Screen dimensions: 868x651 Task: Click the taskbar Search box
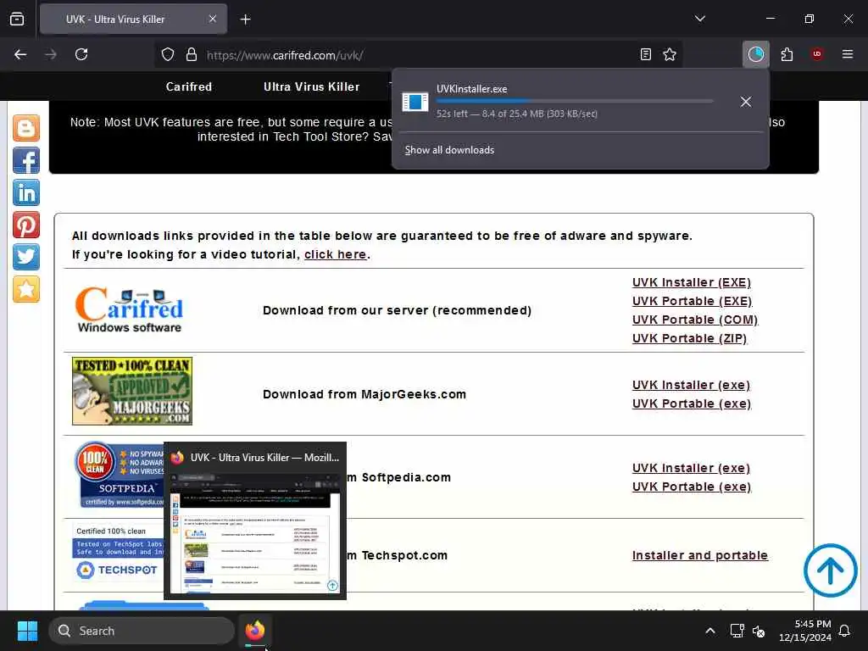(142, 631)
